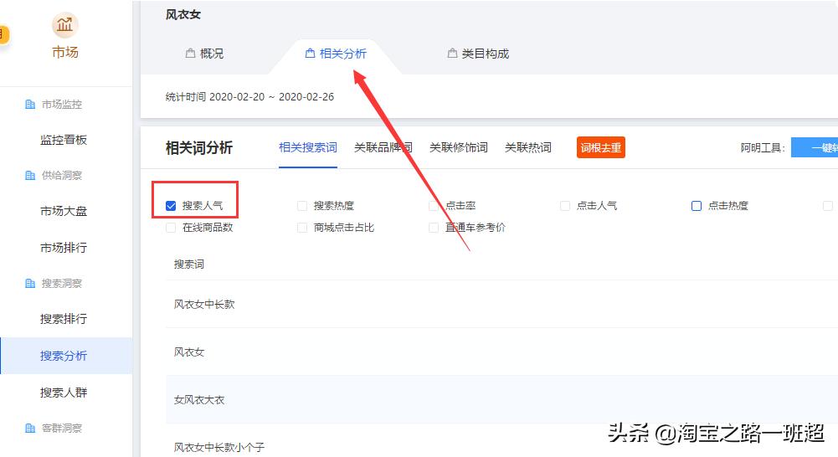Click the building icon beside 客群洞察
This screenshot has width=838, height=457.
(30, 429)
